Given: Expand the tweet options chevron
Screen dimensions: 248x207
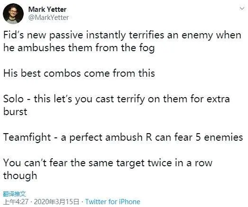Looking at the screenshot, I should [x=242, y=8].
